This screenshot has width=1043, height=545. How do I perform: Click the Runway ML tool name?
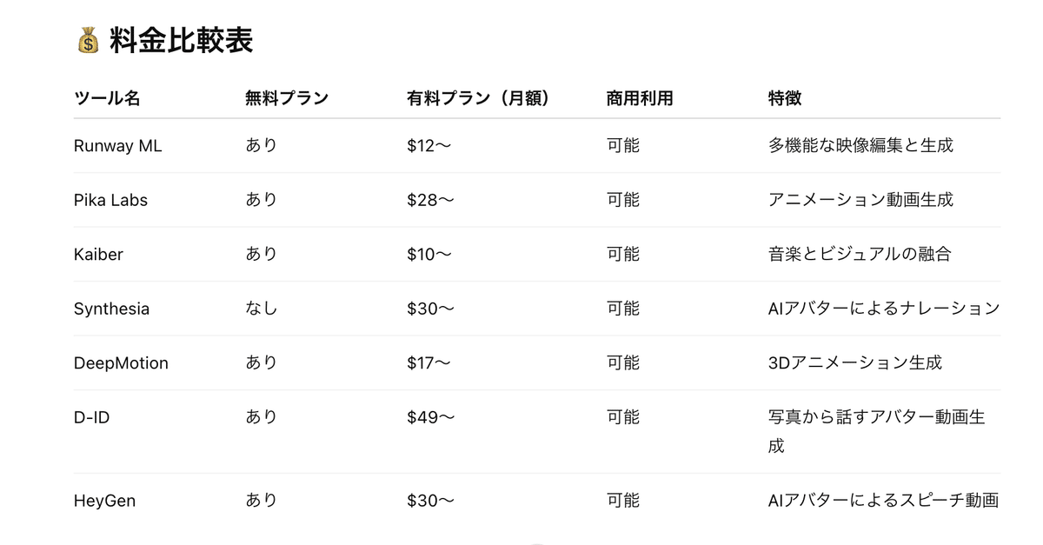pyautogui.click(x=118, y=146)
